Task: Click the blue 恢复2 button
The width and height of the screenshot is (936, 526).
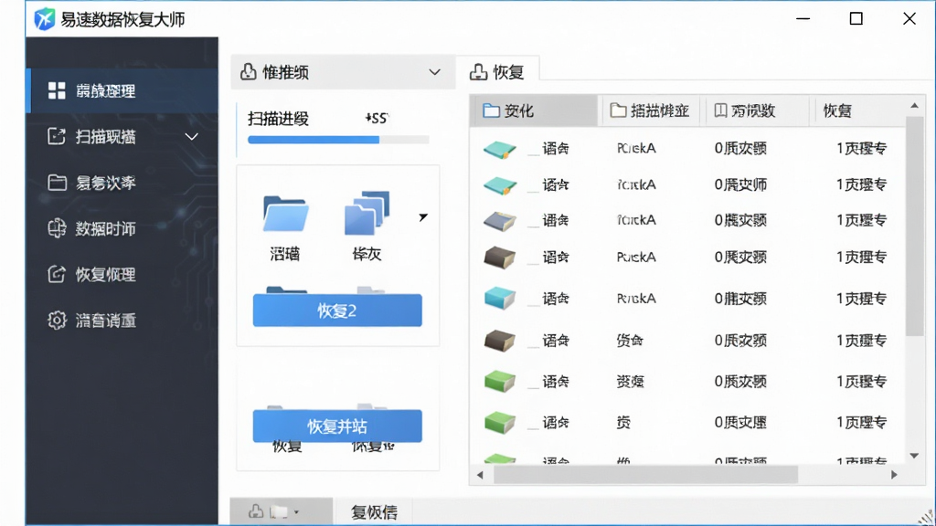Action: 337,310
